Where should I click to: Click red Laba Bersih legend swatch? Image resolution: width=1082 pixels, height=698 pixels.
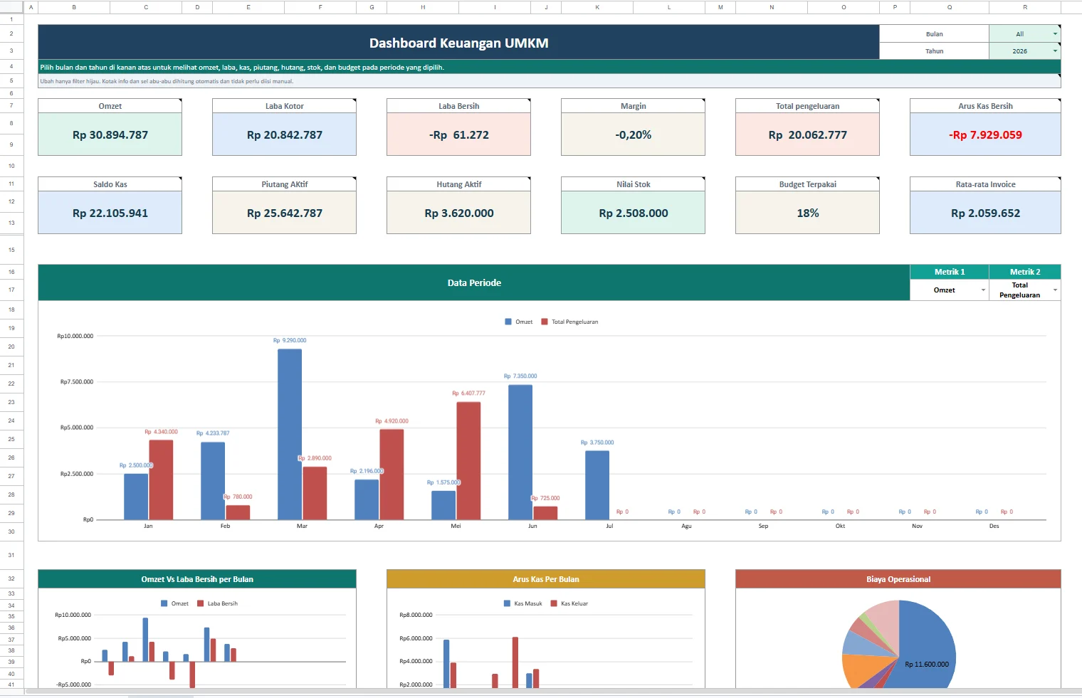pos(200,603)
